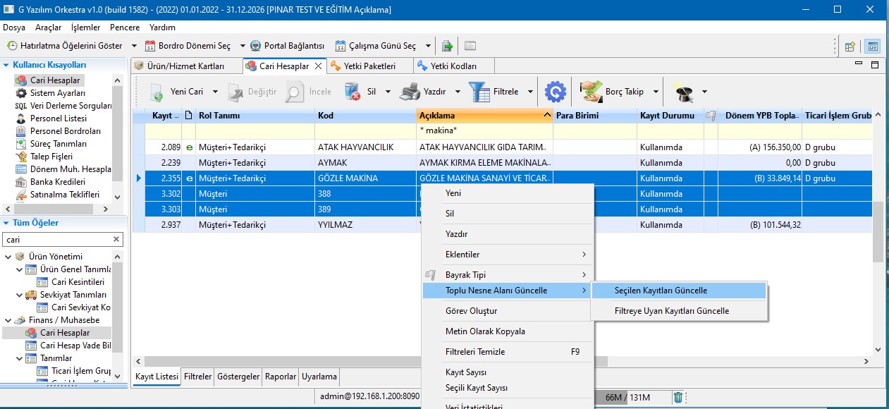Select Metin Olarak Kopyala from context menu
Image resolution: width=889 pixels, height=409 pixels.
(485, 331)
